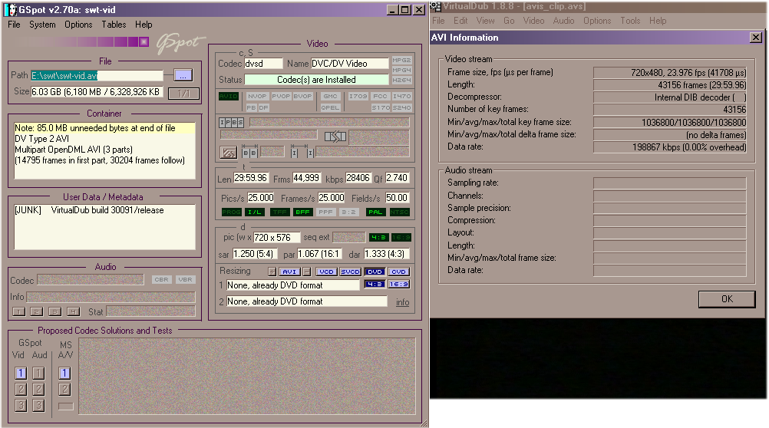Open VirtualDub Tools menu

(x=630, y=21)
